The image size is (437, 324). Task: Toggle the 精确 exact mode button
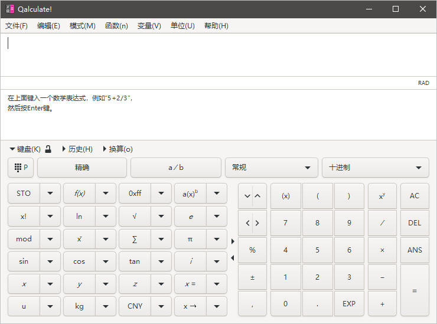82,168
